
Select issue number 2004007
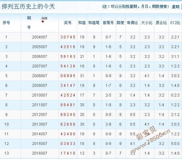(39, 37)
